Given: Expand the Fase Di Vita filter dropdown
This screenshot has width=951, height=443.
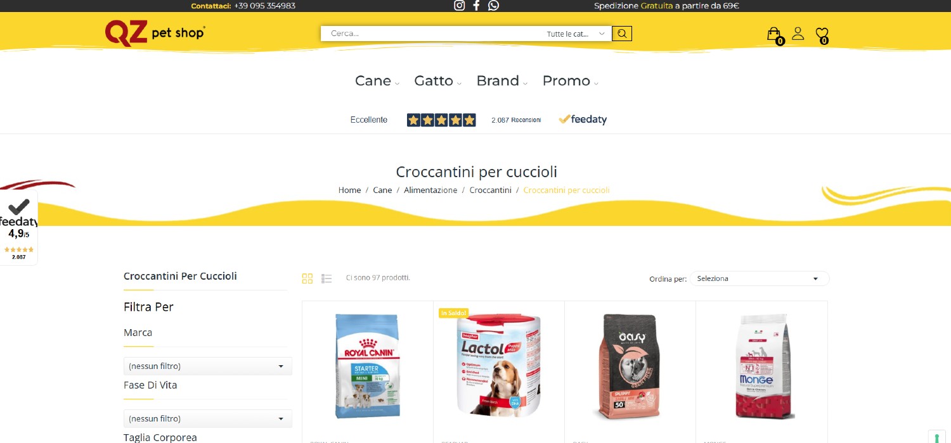Looking at the screenshot, I should [x=208, y=418].
